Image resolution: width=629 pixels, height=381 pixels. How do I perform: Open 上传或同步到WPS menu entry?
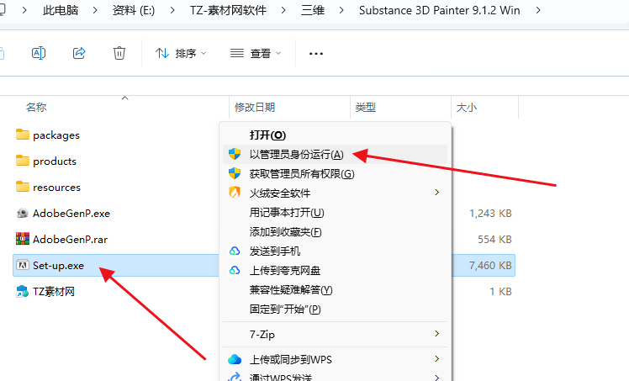[335, 359]
